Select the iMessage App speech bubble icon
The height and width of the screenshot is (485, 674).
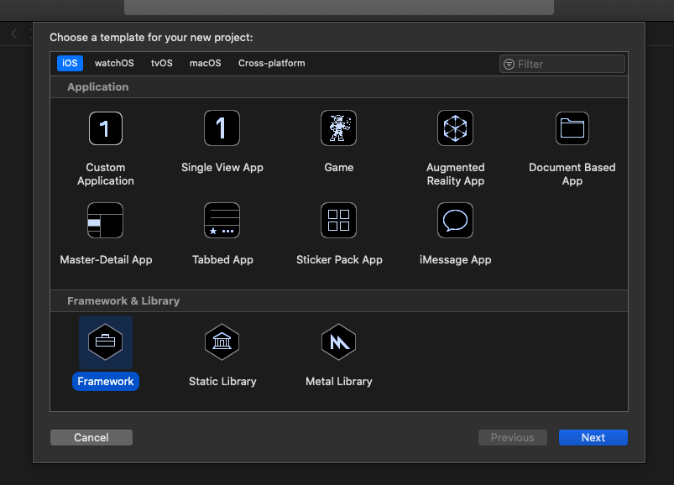point(455,221)
